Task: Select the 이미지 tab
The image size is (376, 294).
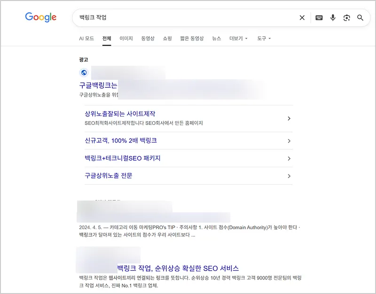Action: click(126, 39)
